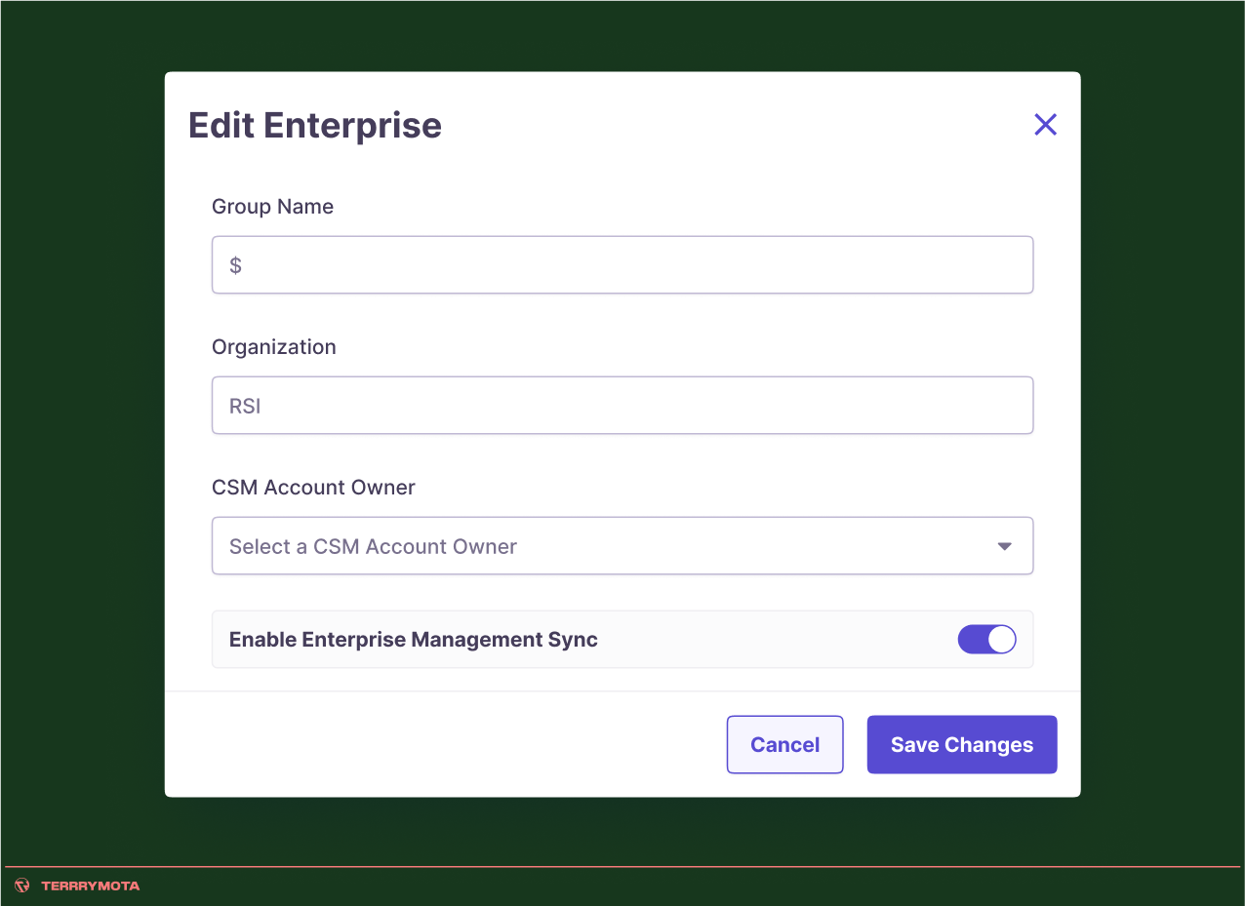This screenshot has height=906, width=1245.
Task: Select the Enable Enterprise Management Sync label
Action: click(x=413, y=639)
